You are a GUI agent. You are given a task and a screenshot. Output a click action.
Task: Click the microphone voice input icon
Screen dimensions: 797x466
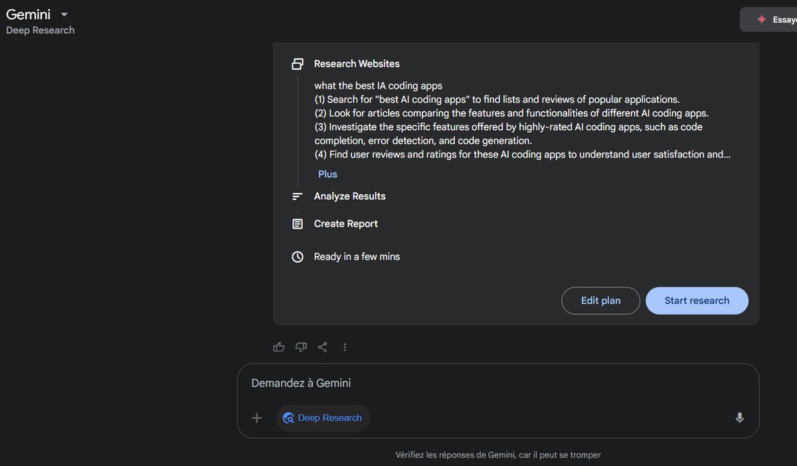tap(739, 418)
